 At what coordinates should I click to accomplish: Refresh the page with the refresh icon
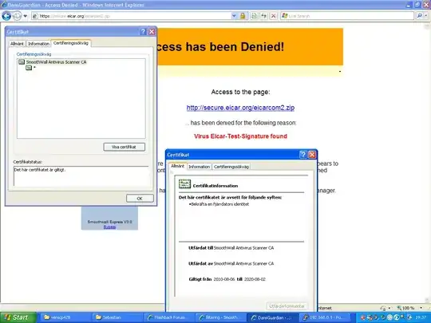(264, 16)
